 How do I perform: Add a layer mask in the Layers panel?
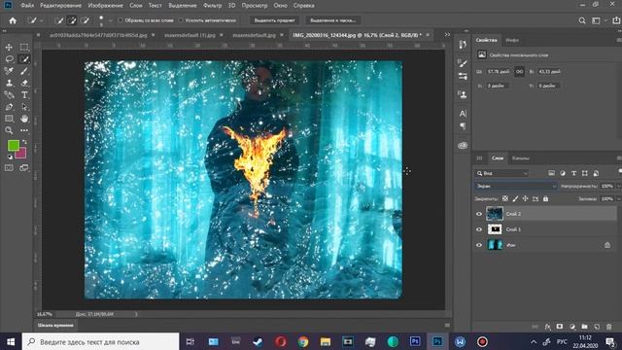(560, 327)
